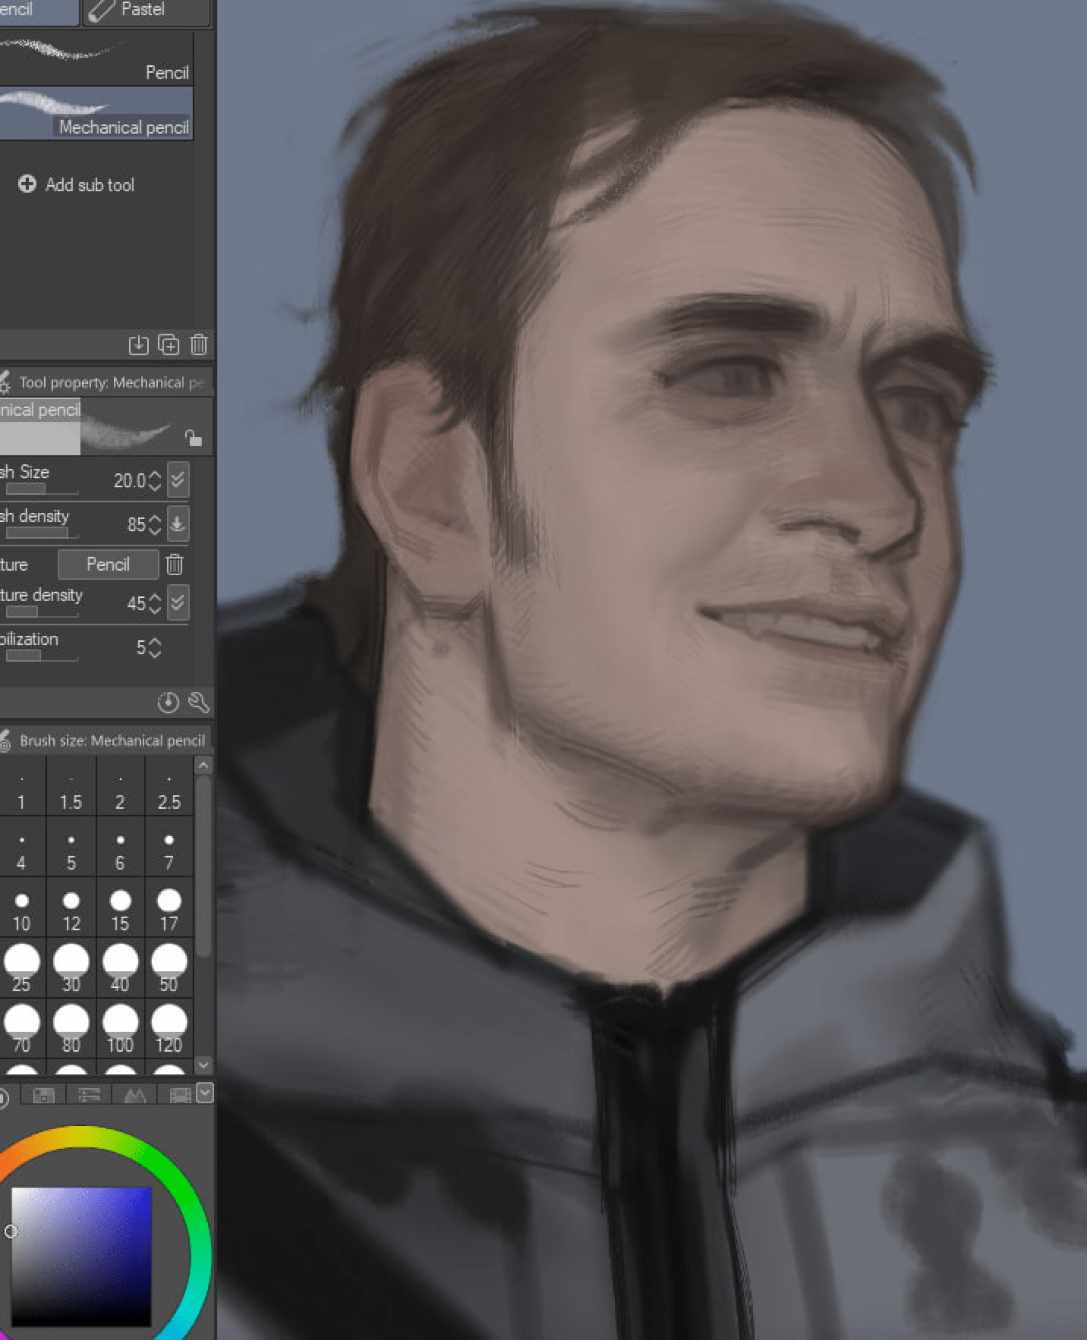This screenshot has height=1340, width=1087.
Task: Toggle the sub tool lock icon
Action: click(x=194, y=438)
